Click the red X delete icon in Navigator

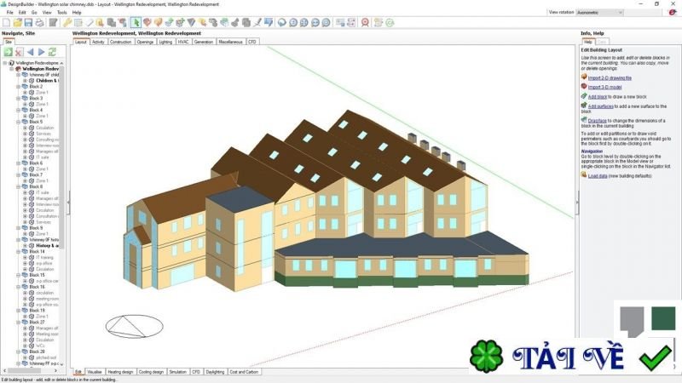19,52
